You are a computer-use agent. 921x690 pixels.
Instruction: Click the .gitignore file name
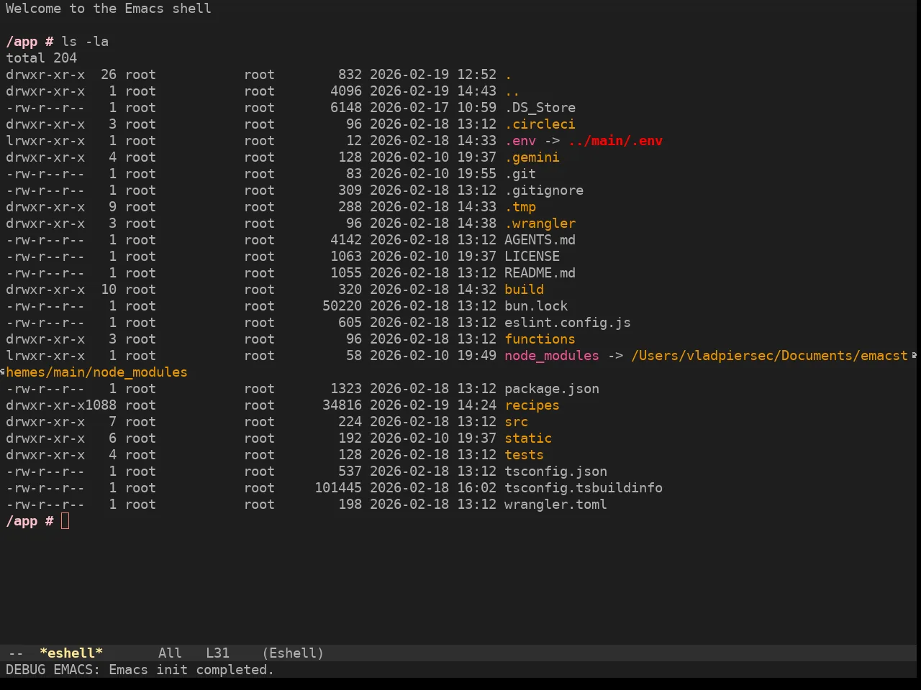coord(544,190)
